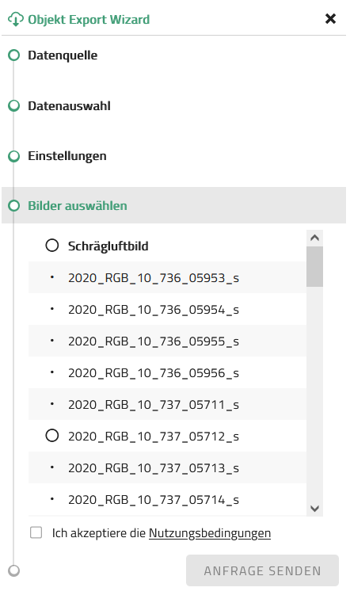Click the Bilder auswählen step circle icon
Screen dimensions: 350x595
click(x=14, y=206)
